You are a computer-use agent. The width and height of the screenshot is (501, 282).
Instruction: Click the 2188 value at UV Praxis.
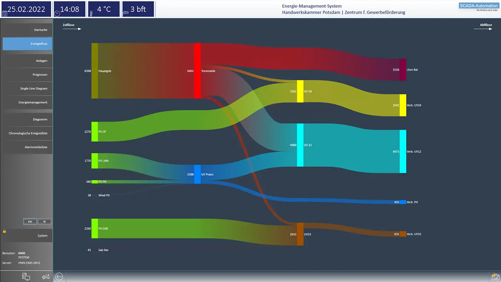point(191,174)
